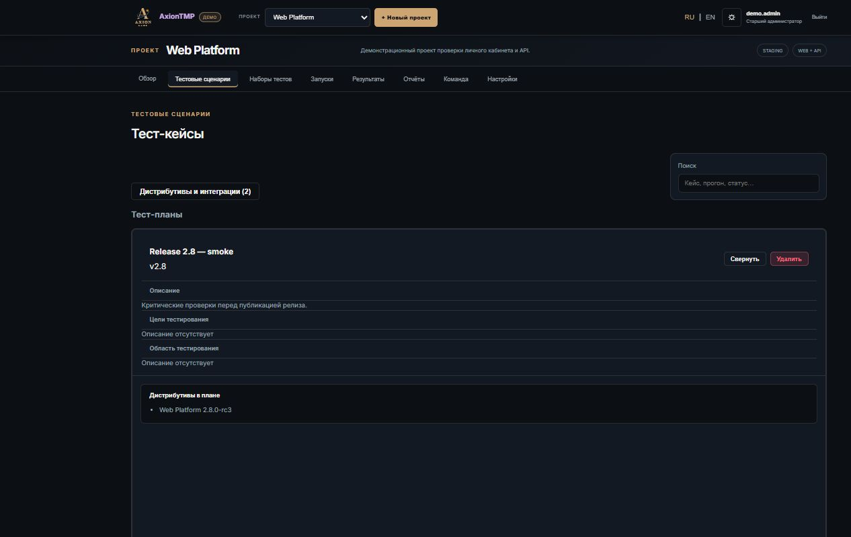The image size is (851, 537).
Task: Open the Настройки tab
Action: [x=502, y=79]
